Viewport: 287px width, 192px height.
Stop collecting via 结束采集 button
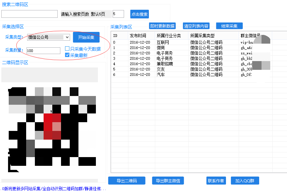(x=229, y=26)
